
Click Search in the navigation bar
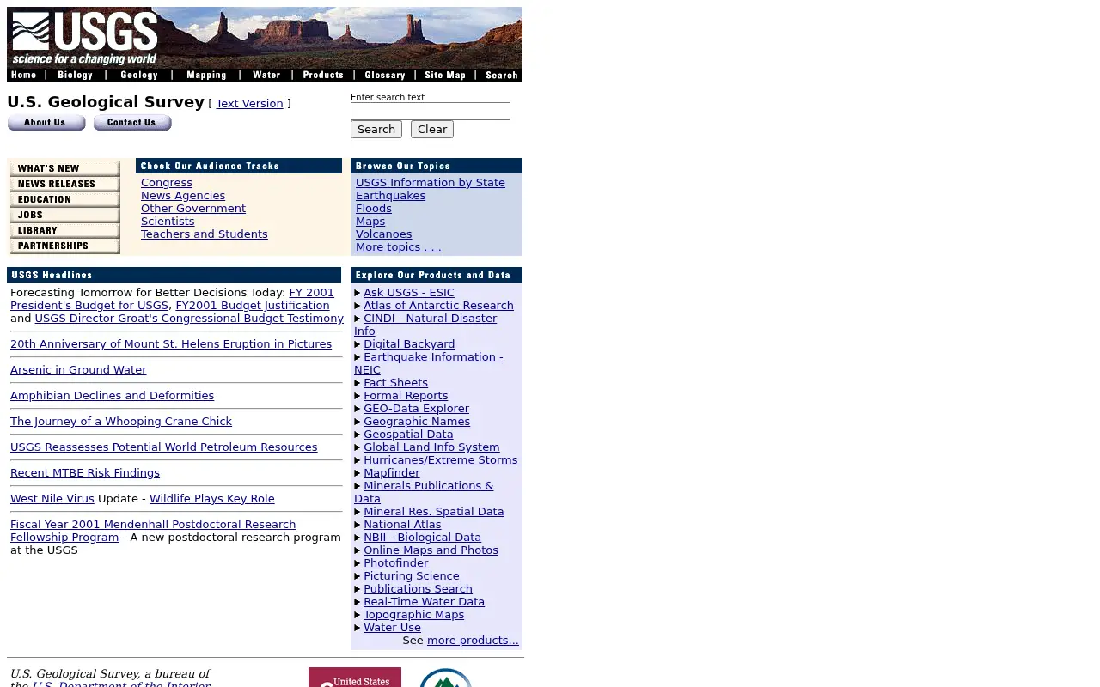pos(502,75)
